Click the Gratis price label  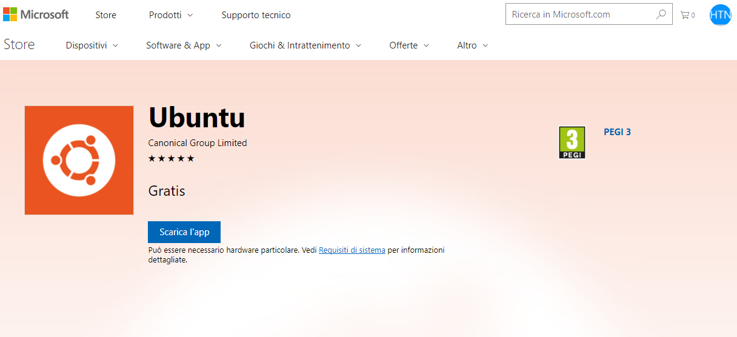coord(167,191)
